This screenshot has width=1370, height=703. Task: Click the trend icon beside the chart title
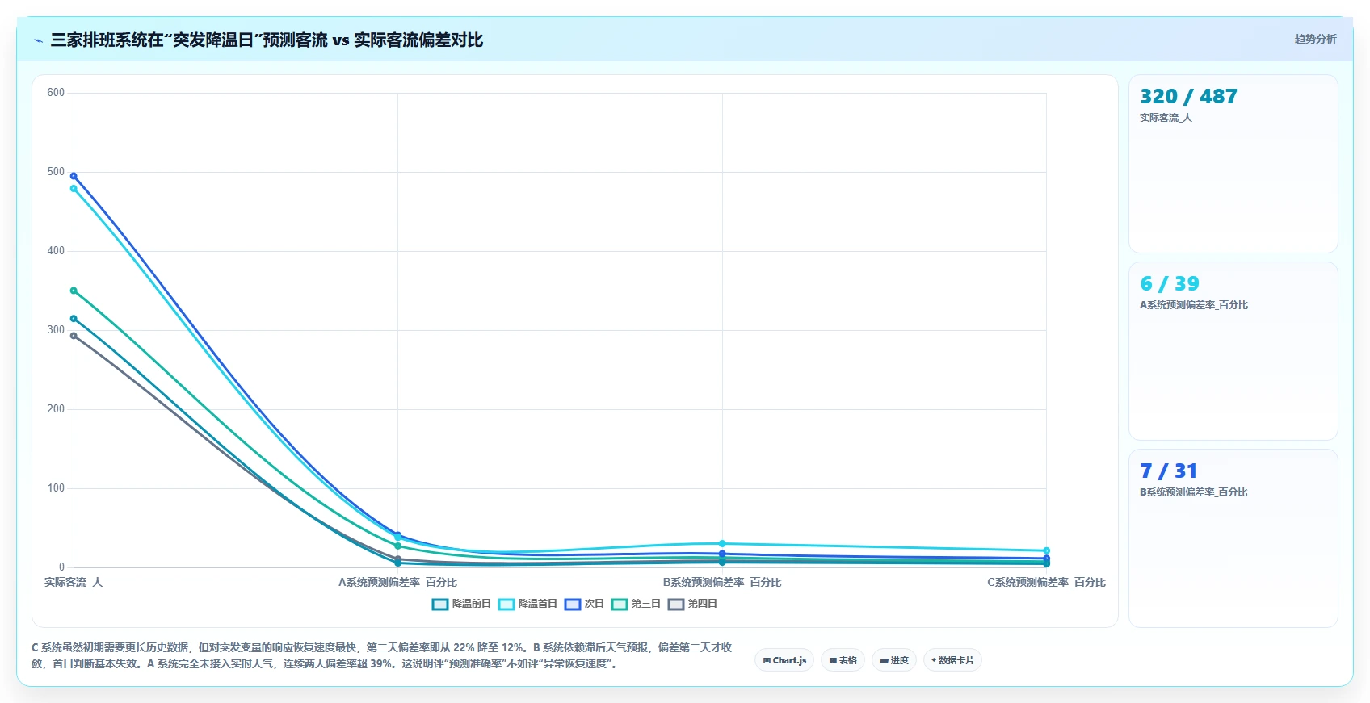pyautogui.click(x=38, y=40)
